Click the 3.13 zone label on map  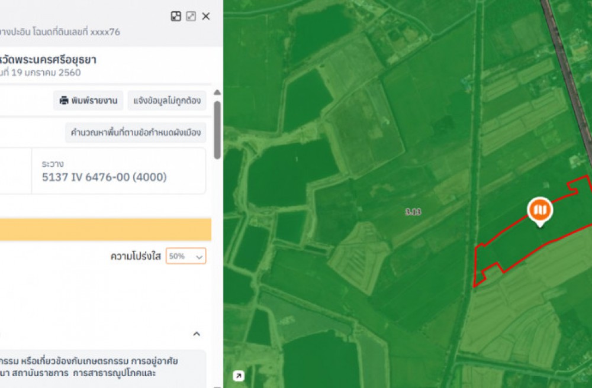pyautogui.click(x=413, y=212)
